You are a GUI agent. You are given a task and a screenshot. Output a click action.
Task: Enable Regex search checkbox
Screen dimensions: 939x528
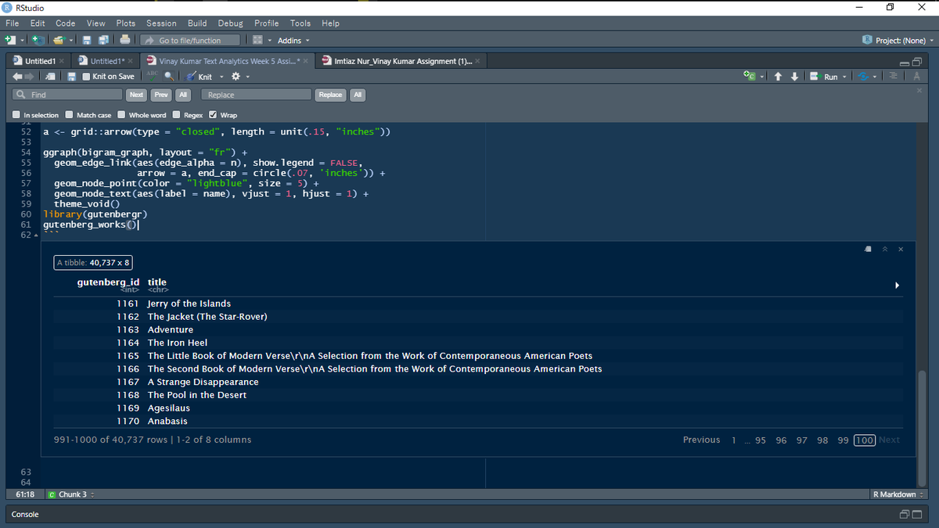coord(176,115)
